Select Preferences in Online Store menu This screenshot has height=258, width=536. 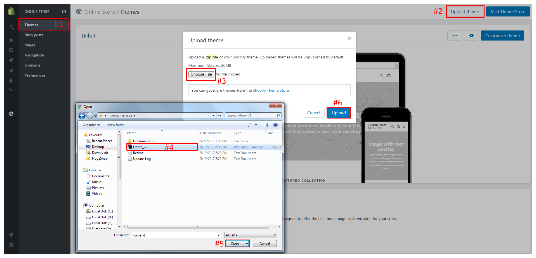pyautogui.click(x=35, y=75)
